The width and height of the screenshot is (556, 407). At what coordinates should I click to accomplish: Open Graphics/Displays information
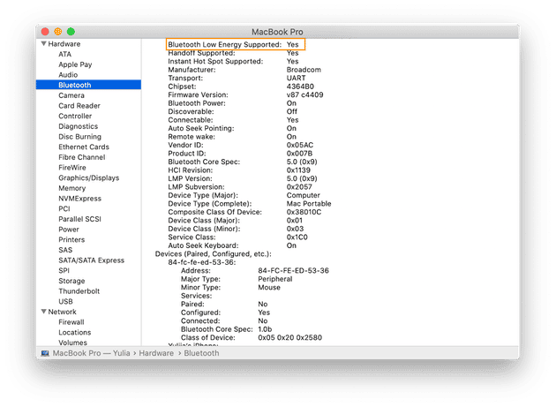coord(88,177)
